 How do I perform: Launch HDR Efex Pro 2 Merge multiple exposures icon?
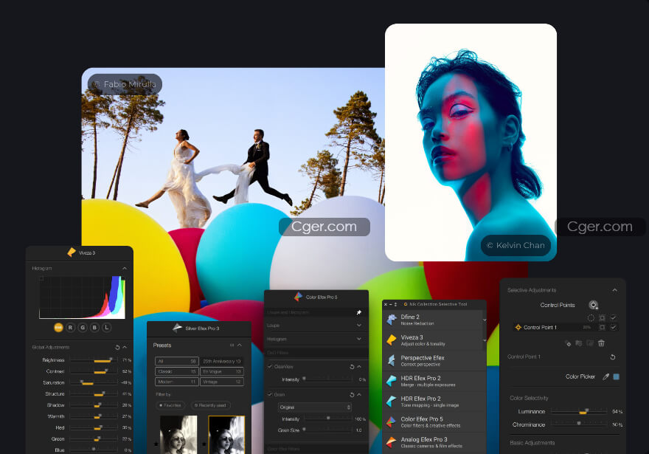(392, 381)
